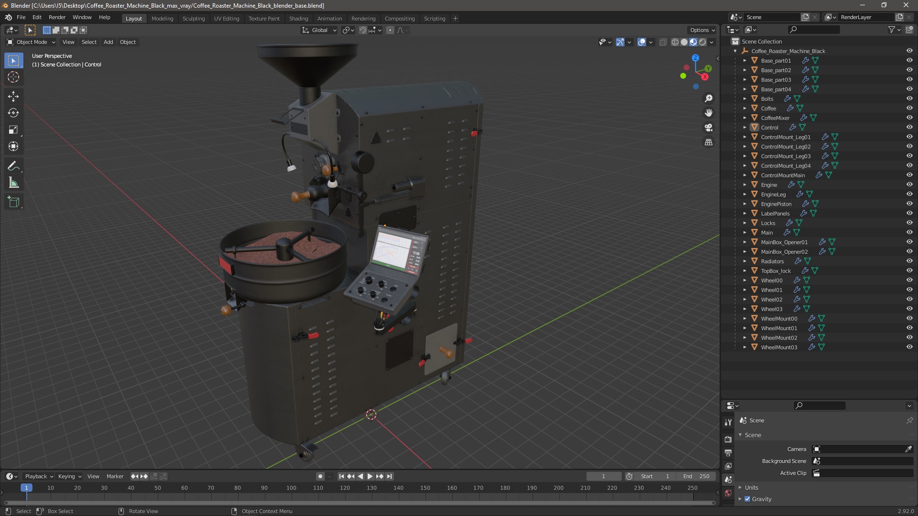Click the zoom view magnifier icon
918x516 pixels.
pyautogui.click(x=709, y=98)
